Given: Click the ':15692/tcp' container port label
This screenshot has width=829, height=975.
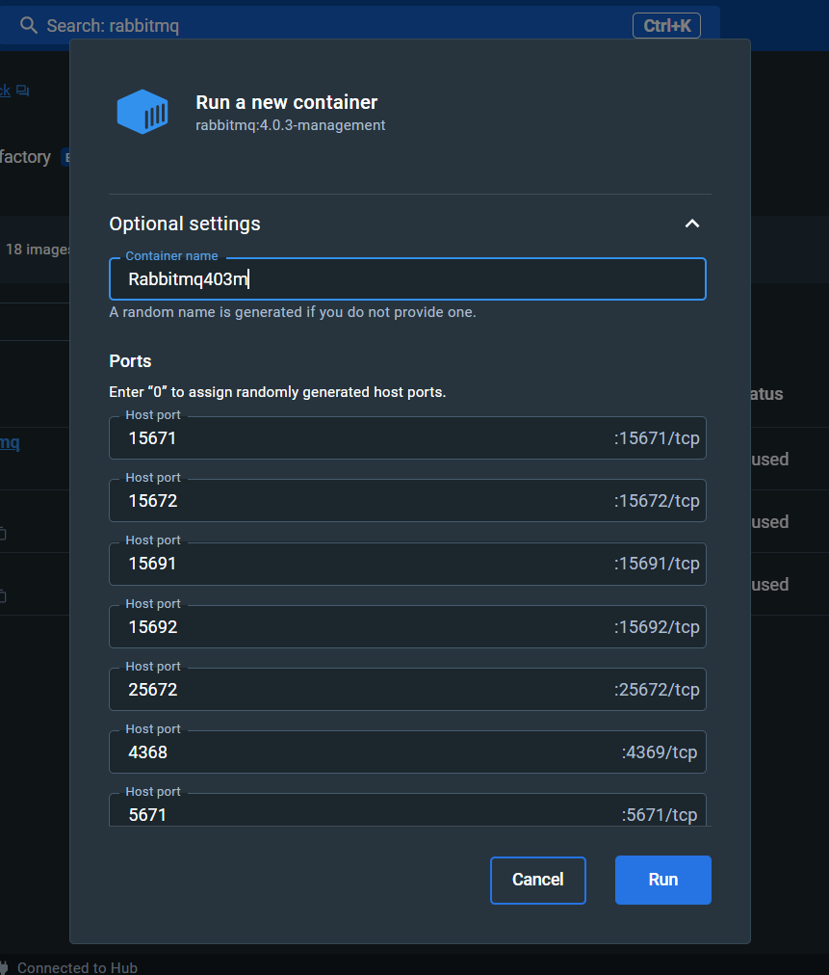Looking at the screenshot, I should 657,626.
